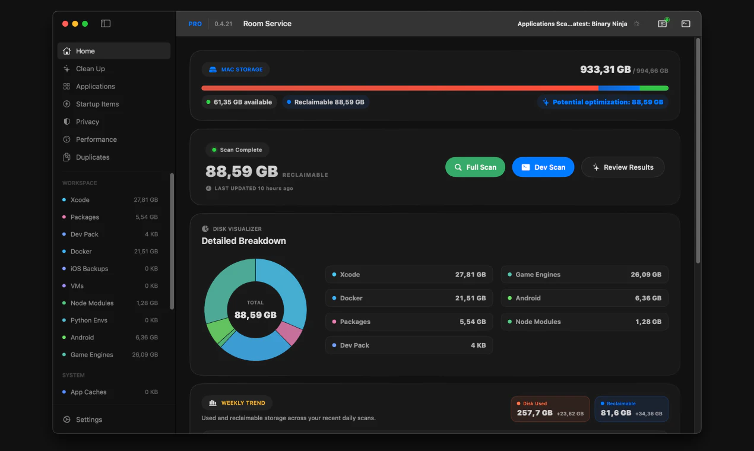Image resolution: width=754 pixels, height=451 pixels.
Task: Run the Dev Scan
Action: [543, 167]
